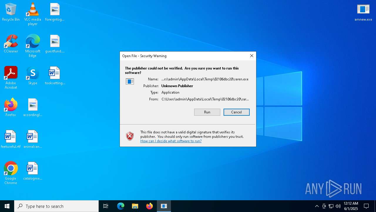Select VLC media player desktop icon
Viewport: 376px width, 212px height.
(x=33, y=14)
